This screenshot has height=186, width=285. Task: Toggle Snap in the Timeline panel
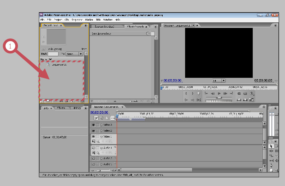(x=96, y=118)
